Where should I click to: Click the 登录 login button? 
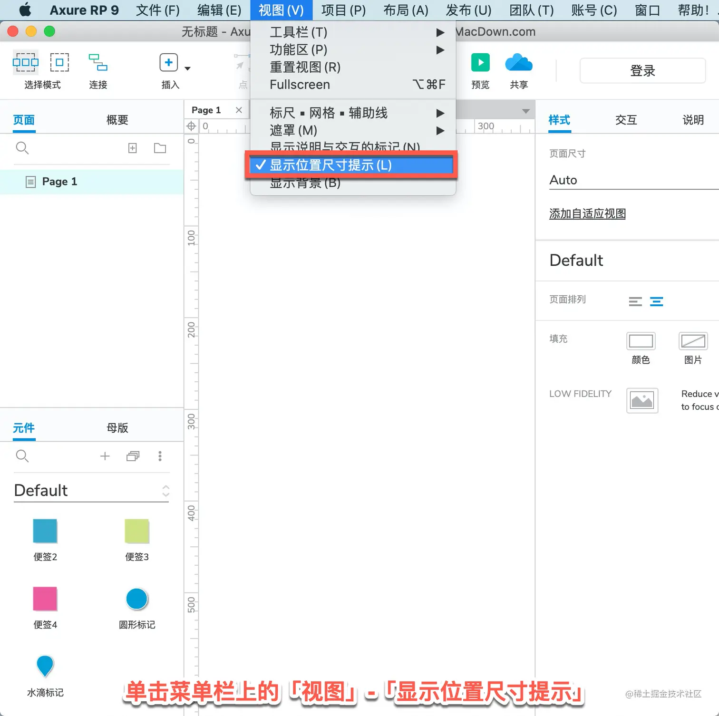tap(642, 71)
